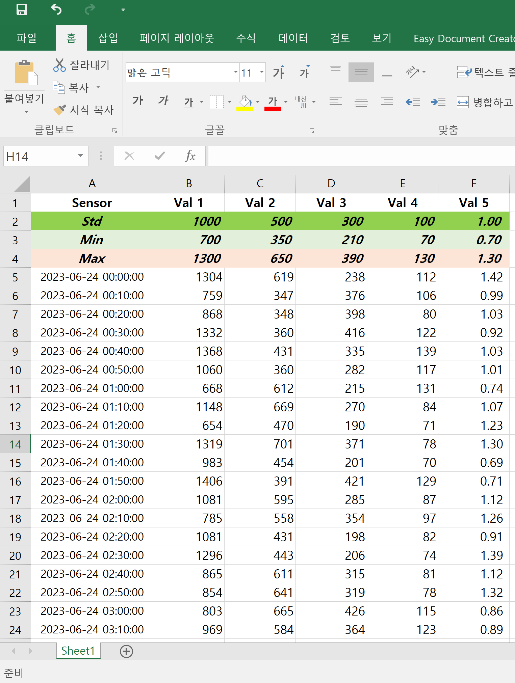The height and width of the screenshot is (683, 515).
Task: Click the 내천 phonetic guide icon
Action: [301, 102]
